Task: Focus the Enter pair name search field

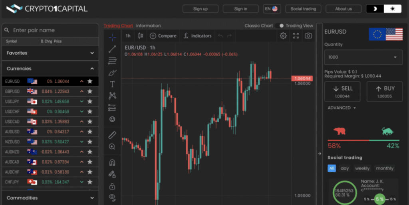Action: click(50, 30)
